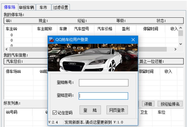Click the red car icon in the login dialog title bar
The height and width of the screenshot is (127, 187).
52,40
